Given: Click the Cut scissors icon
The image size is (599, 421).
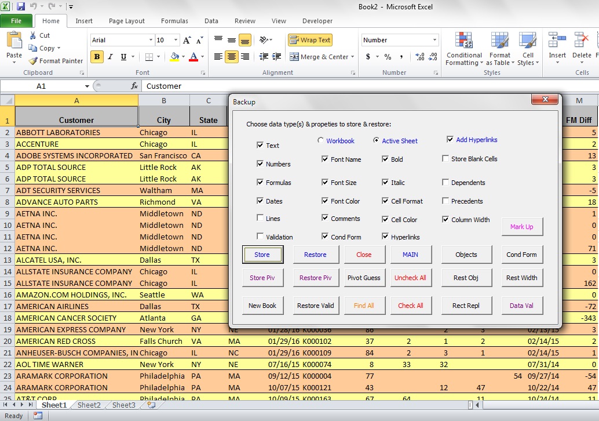Looking at the screenshot, I should click(x=33, y=35).
